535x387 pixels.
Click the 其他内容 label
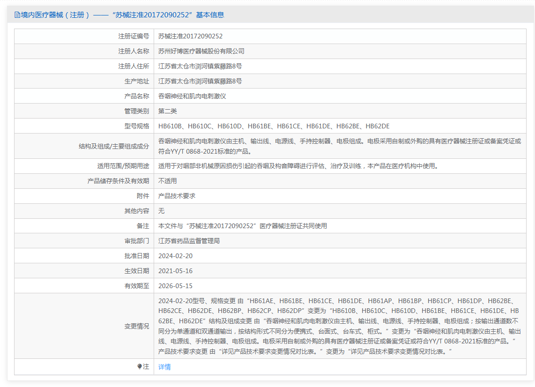point(137,211)
